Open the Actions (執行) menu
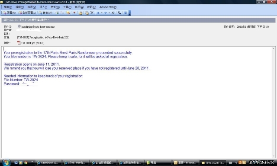 point(79,7)
